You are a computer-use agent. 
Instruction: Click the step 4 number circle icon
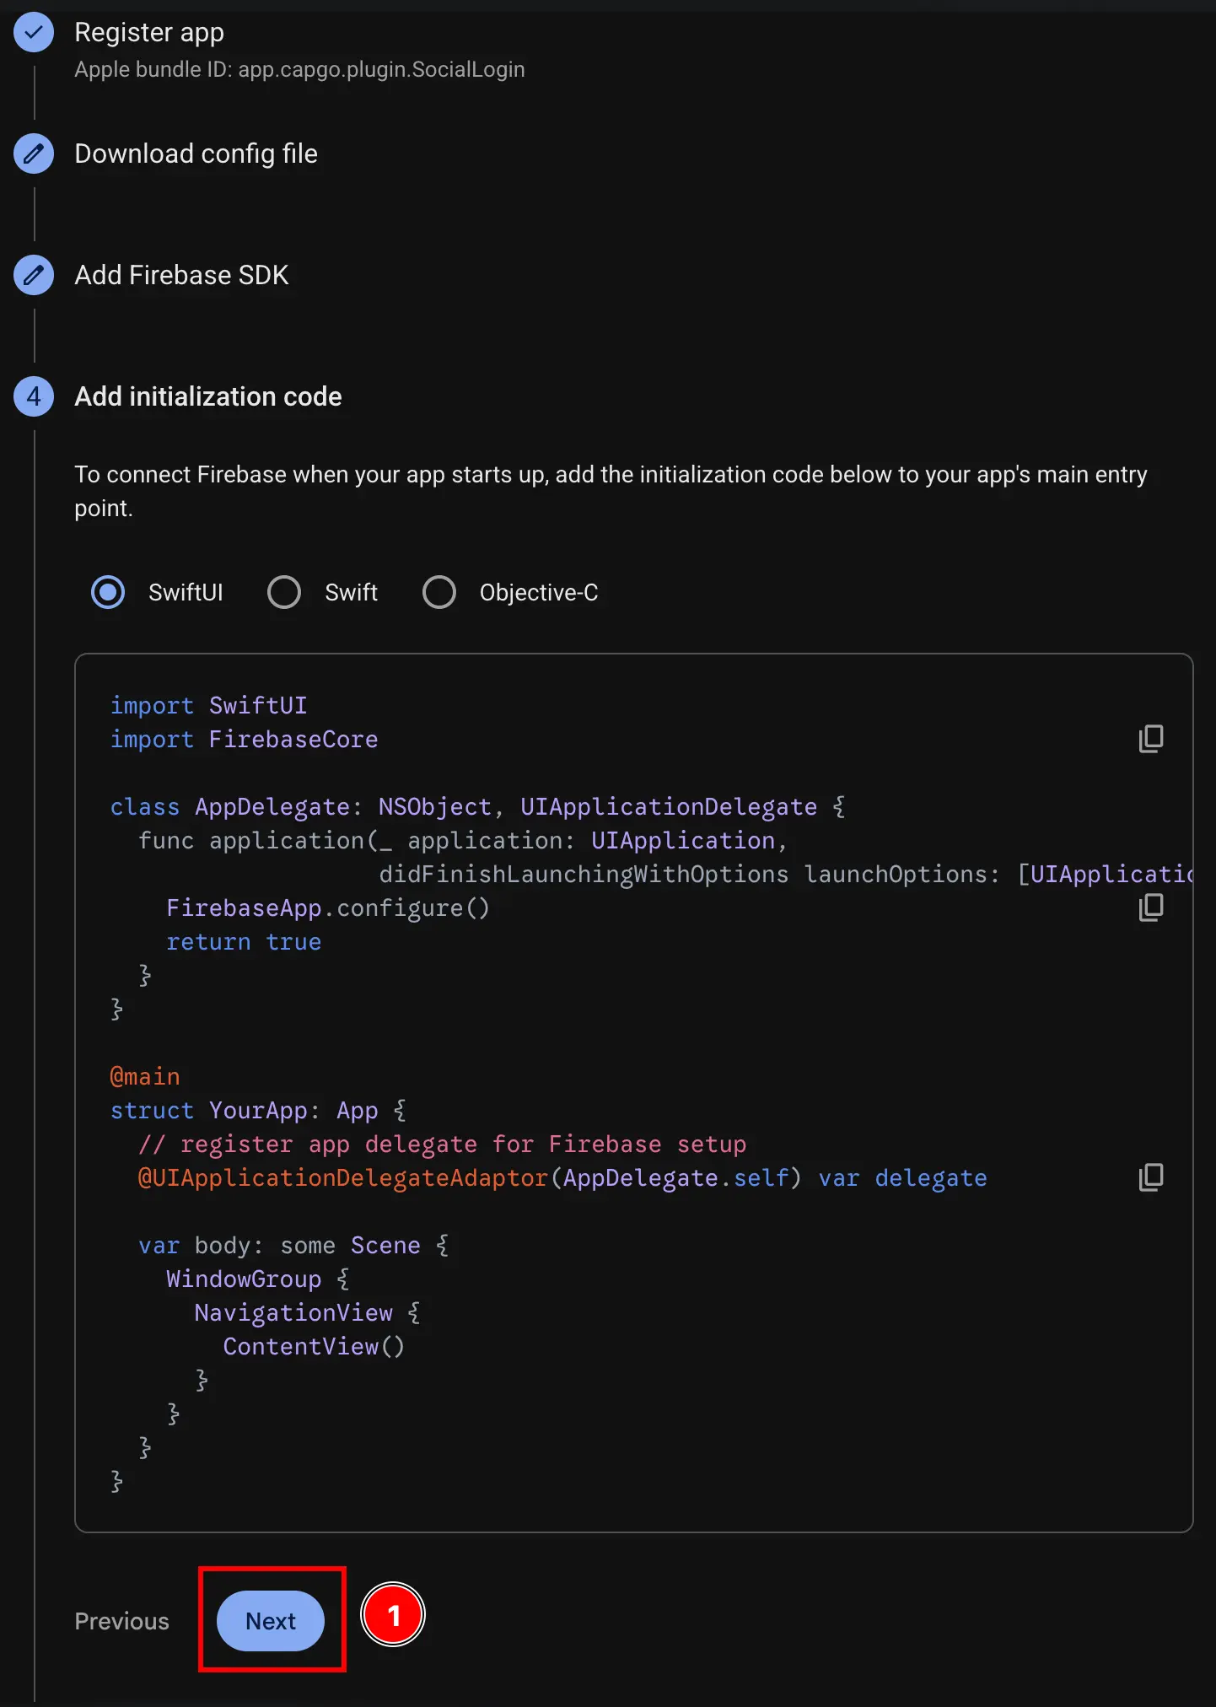(x=34, y=396)
